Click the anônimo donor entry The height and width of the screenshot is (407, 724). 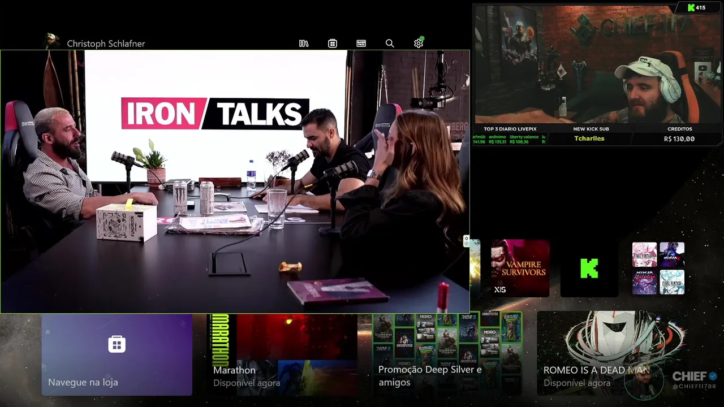point(497,139)
